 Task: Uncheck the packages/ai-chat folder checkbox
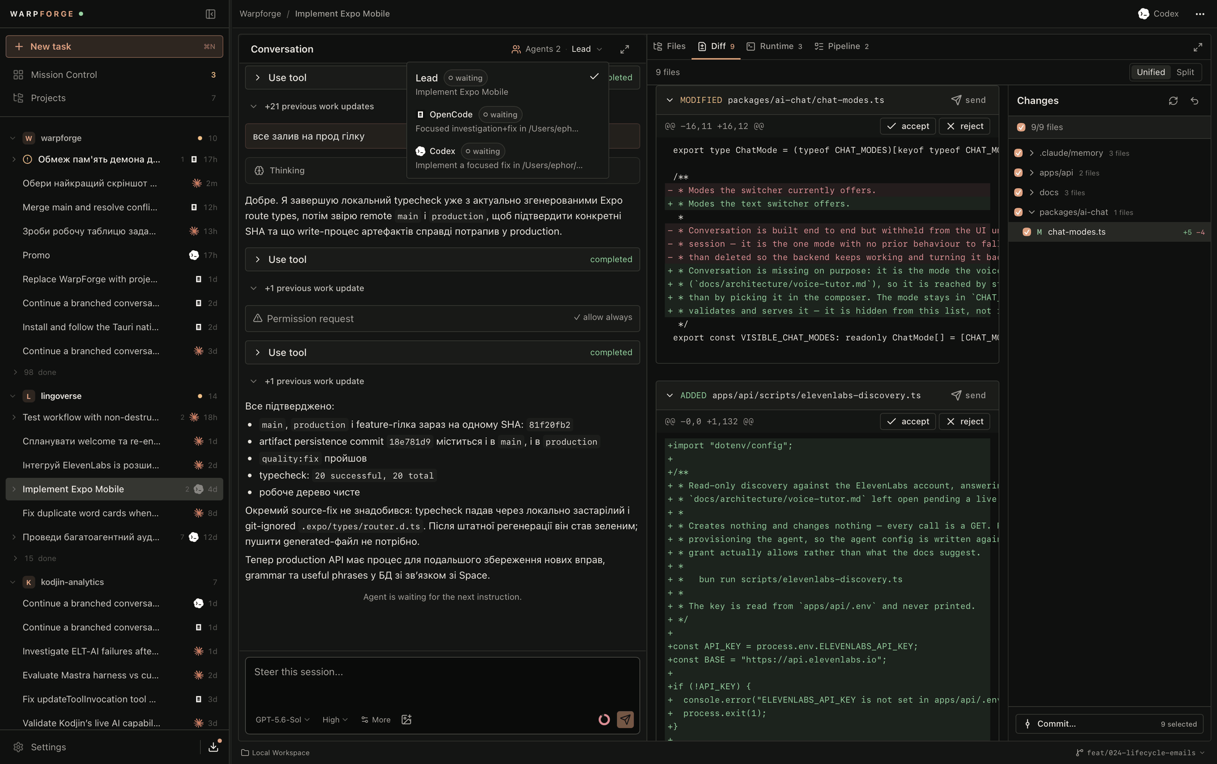coord(1019,212)
